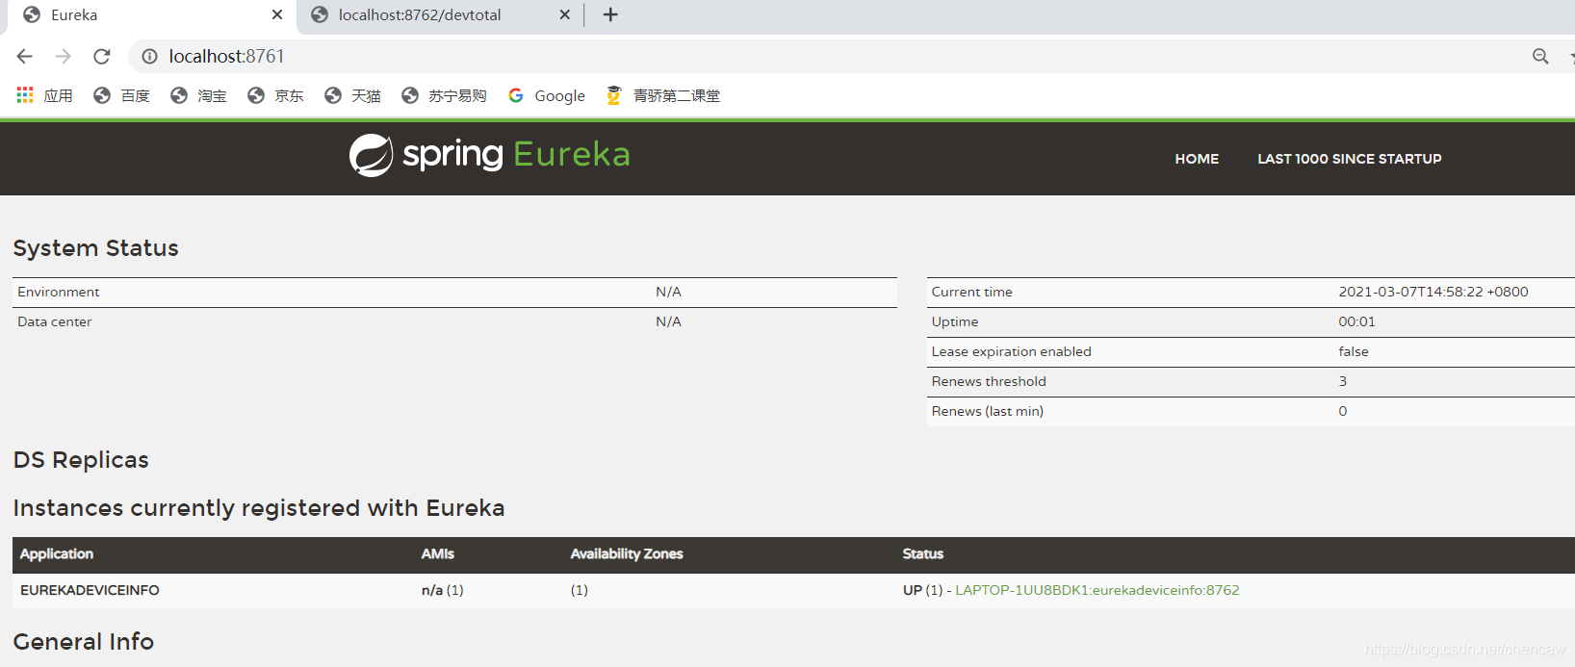Click the EUREKADEVICEINFO application cell
The image size is (1575, 667).
coord(90,590)
